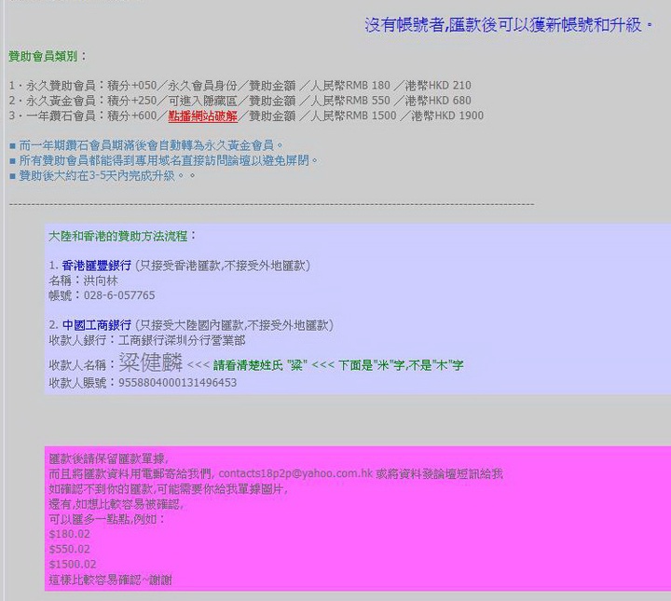Click the $1500.02 example amount
This screenshot has height=601, width=671.
point(73,564)
